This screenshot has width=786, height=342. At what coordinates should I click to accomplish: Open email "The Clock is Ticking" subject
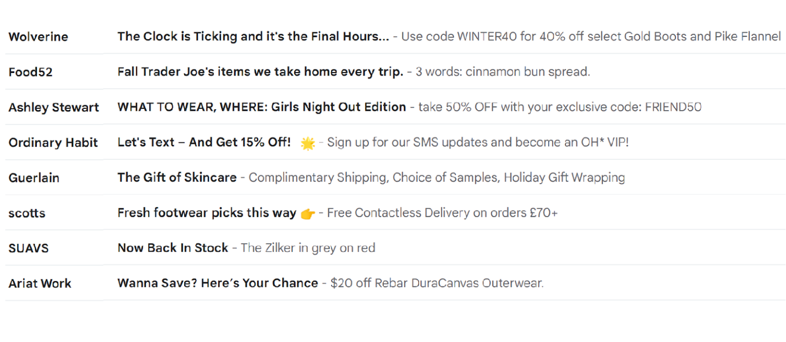253,37
